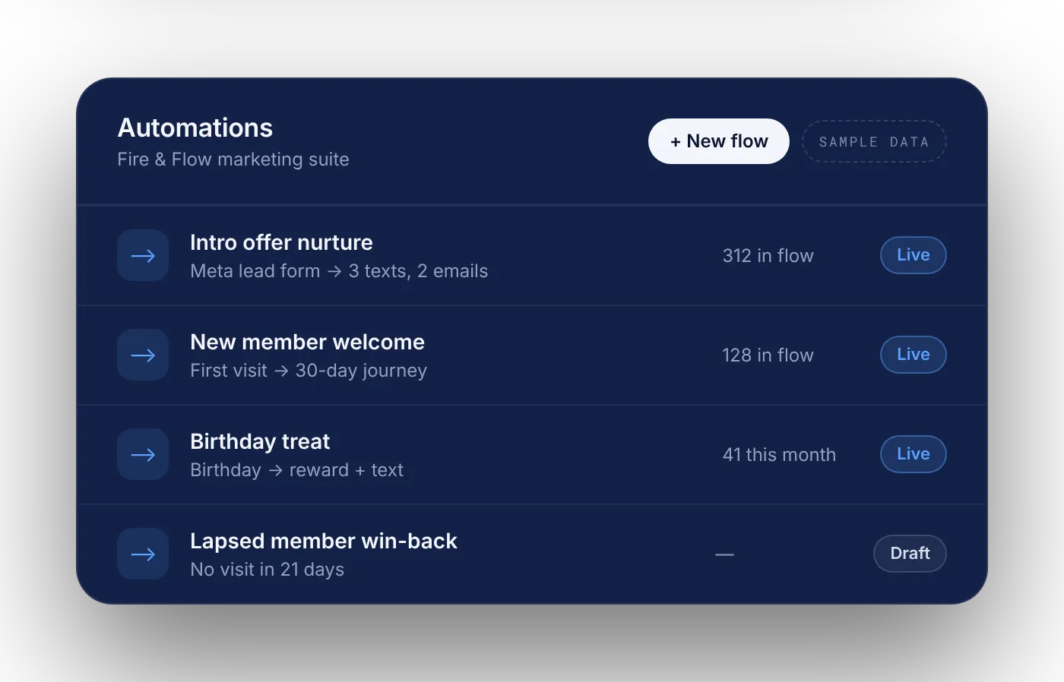Click the 312 in flow count
The height and width of the screenshot is (682, 1064).
point(768,256)
